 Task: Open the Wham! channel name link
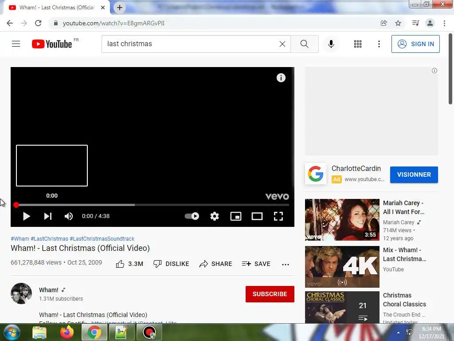tap(49, 290)
